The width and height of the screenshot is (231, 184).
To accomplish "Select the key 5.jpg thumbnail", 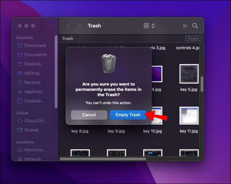I will coord(189,74).
